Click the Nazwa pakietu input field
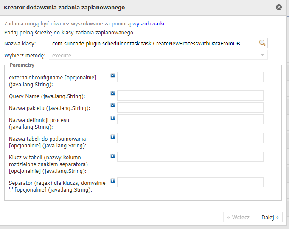289x229 pixels. pyautogui.click(x=190, y=107)
